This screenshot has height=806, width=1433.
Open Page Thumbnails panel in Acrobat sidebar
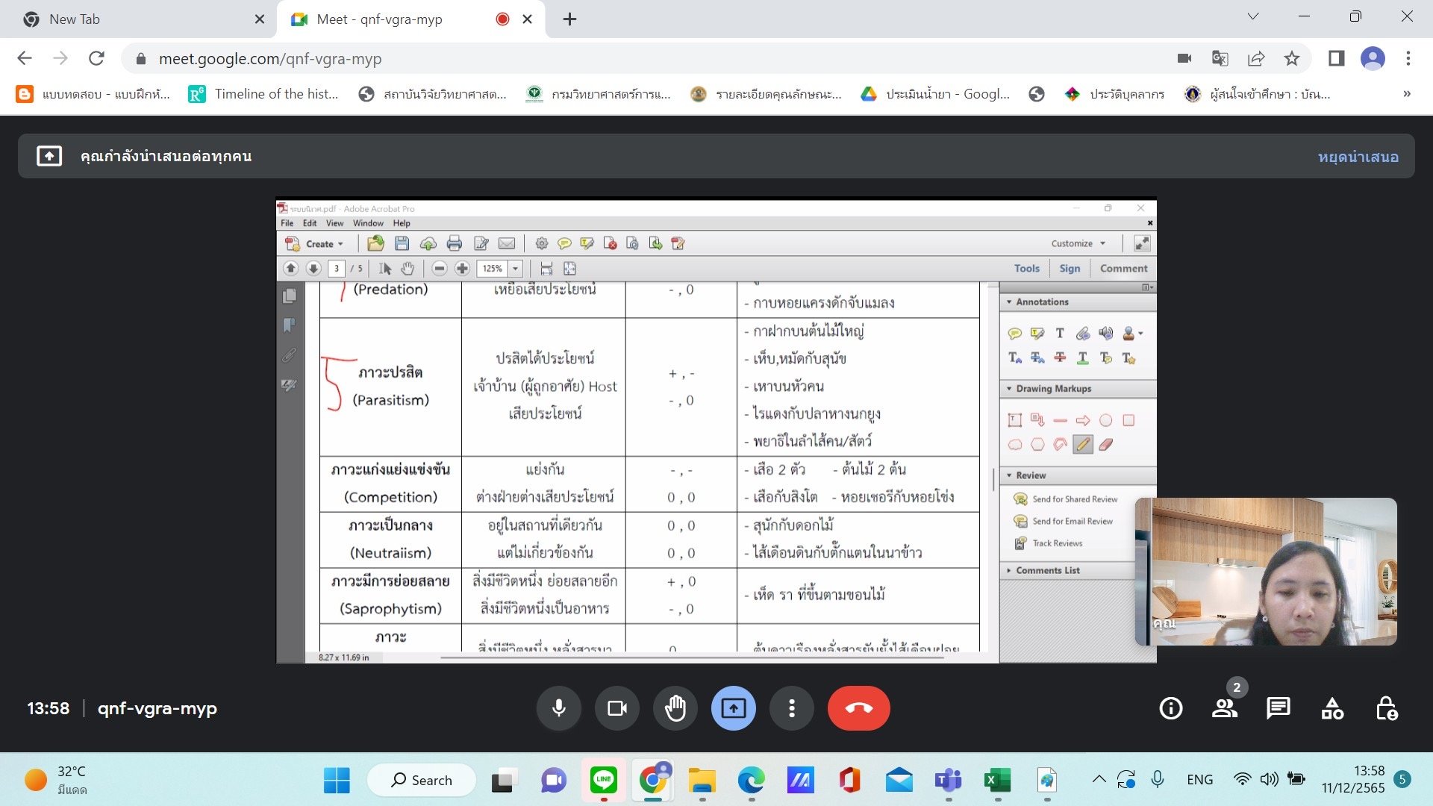tap(290, 296)
